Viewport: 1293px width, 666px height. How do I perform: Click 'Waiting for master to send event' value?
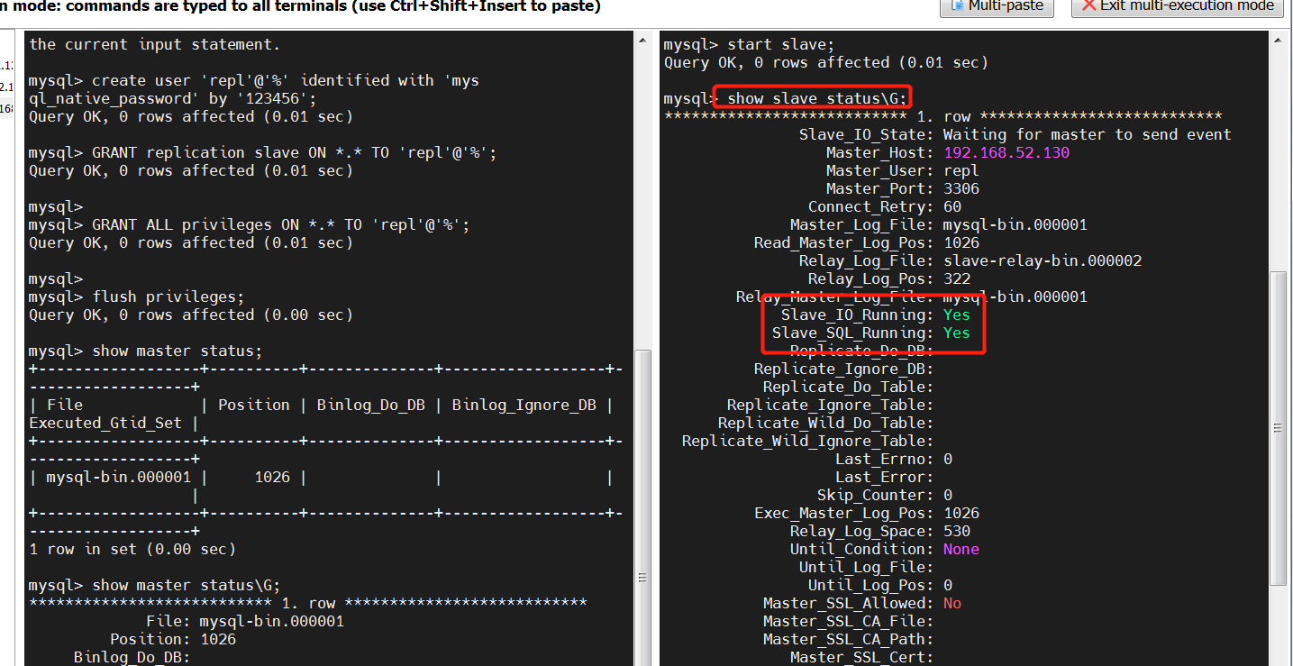click(1087, 134)
